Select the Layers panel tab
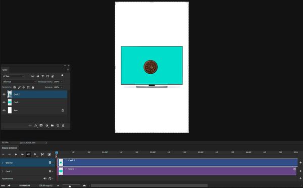 pyautogui.click(x=5, y=70)
